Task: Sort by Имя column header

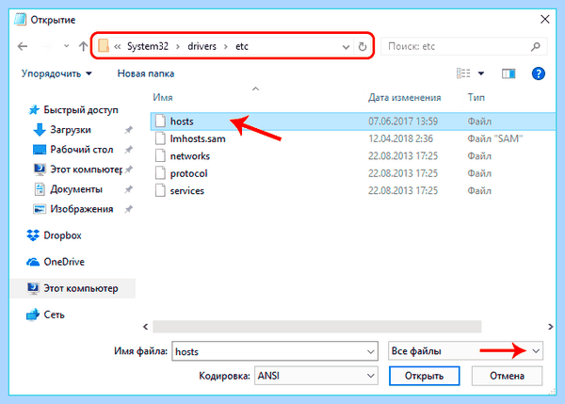Action: tap(163, 98)
